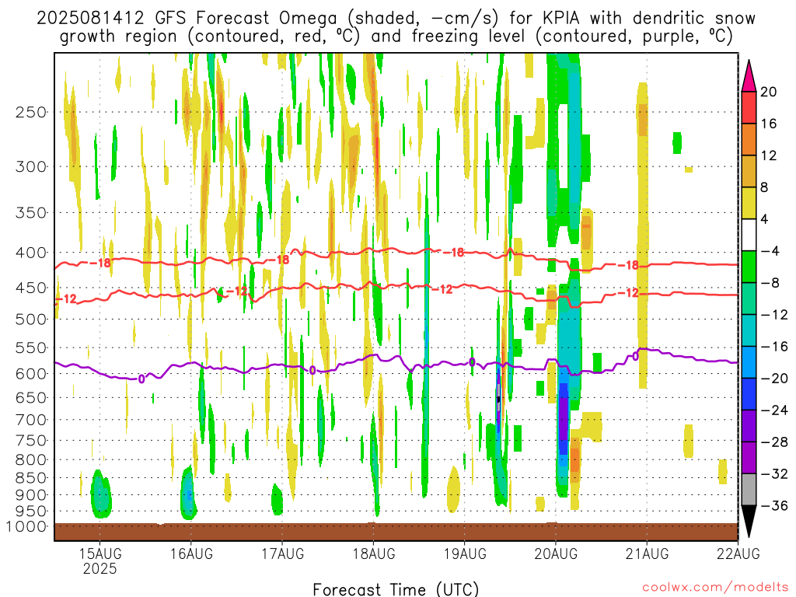The image size is (796, 597).
Task: Click the green colorbar swatch between -4 and -8
Action: point(749,267)
